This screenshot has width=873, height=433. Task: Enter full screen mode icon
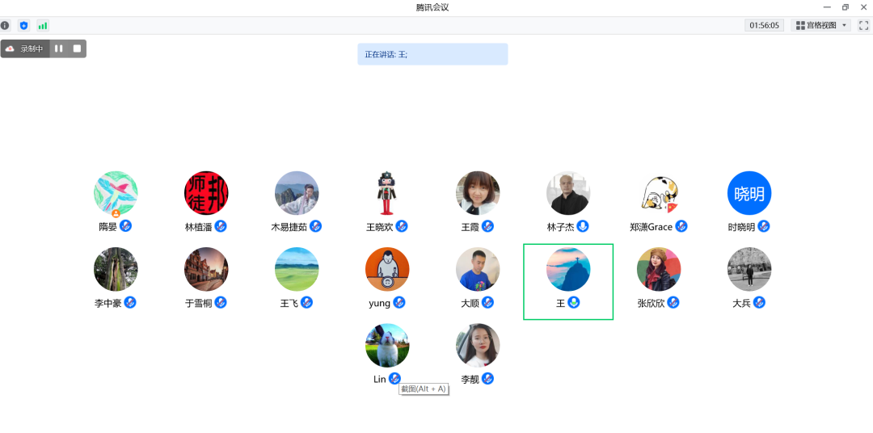click(863, 25)
